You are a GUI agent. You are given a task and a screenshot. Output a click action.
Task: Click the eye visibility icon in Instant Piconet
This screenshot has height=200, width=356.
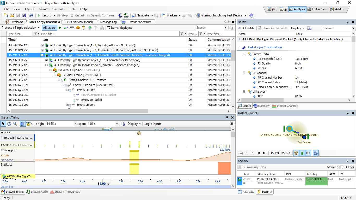coord(308,153)
